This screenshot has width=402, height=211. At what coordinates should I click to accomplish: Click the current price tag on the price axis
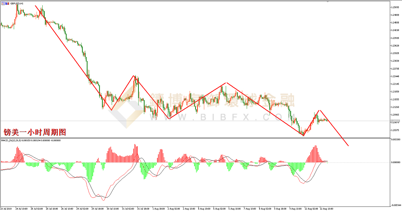coord(395,121)
